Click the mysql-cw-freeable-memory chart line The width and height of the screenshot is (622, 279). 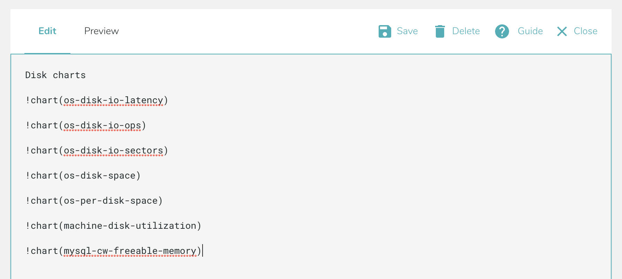[113, 251]
